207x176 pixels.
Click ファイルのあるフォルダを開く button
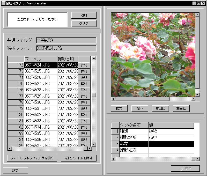32,158
